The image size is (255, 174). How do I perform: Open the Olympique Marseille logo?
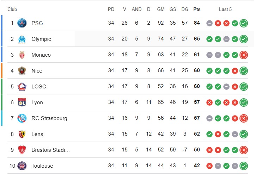coord(22,39)
